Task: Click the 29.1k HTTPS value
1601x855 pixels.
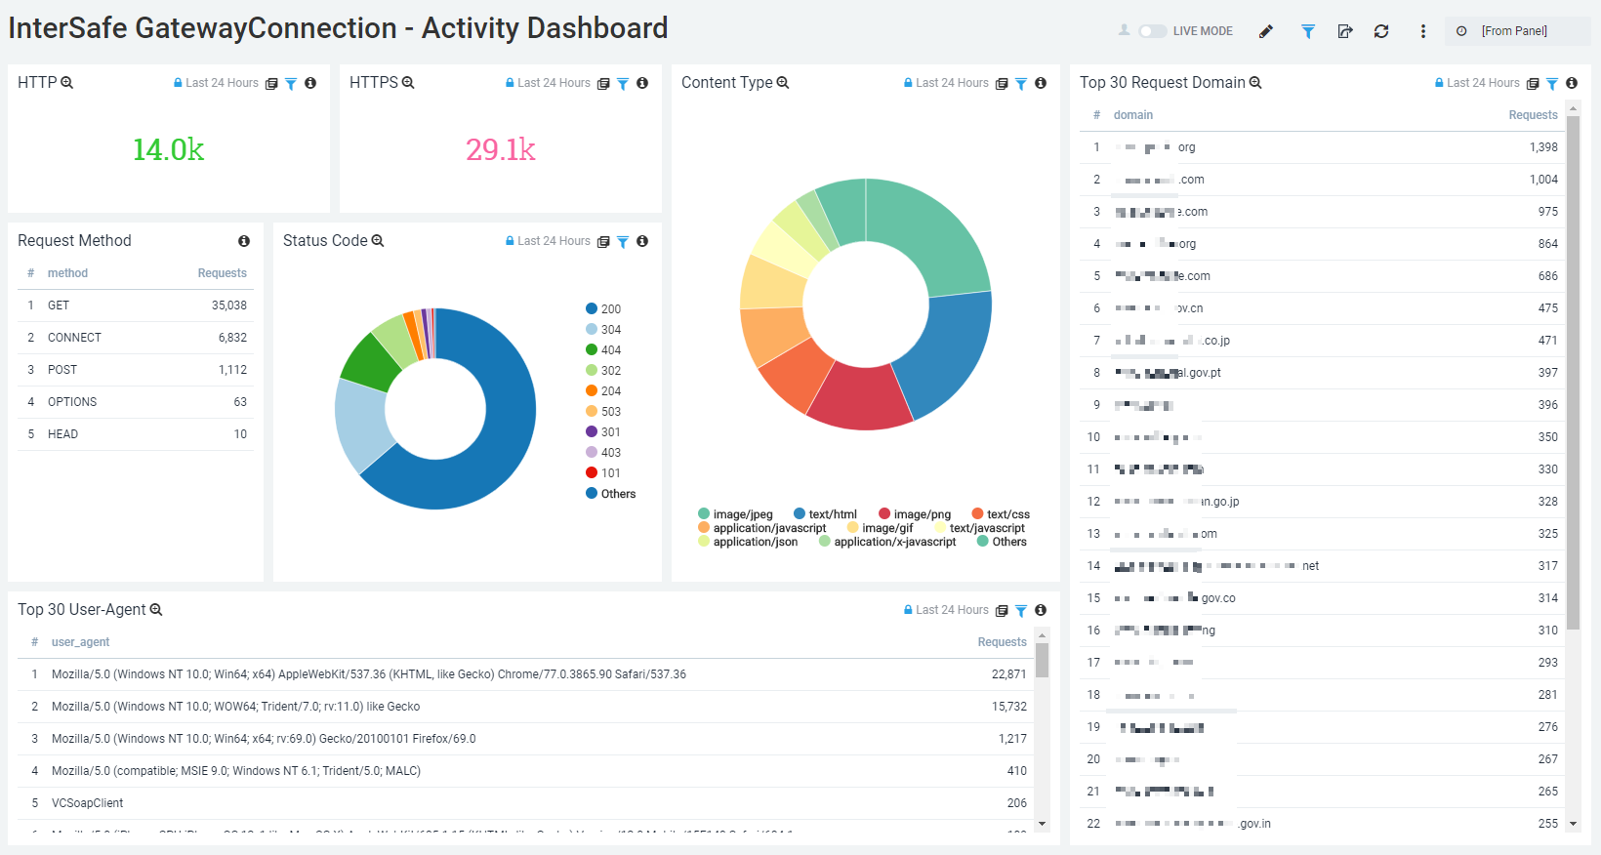Action: (x=500, y=149)
